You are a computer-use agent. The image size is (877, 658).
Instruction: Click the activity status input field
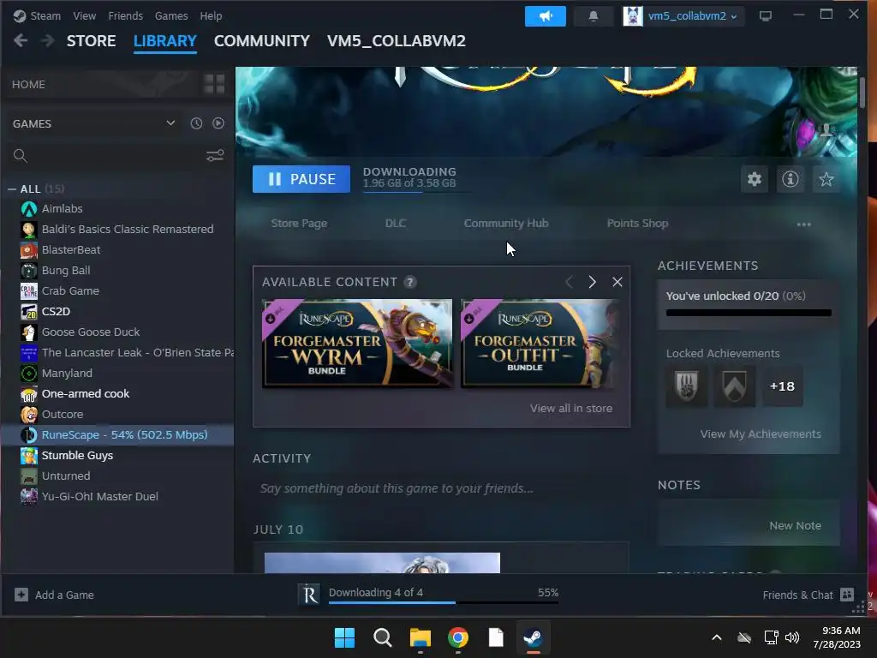point(441,488)
